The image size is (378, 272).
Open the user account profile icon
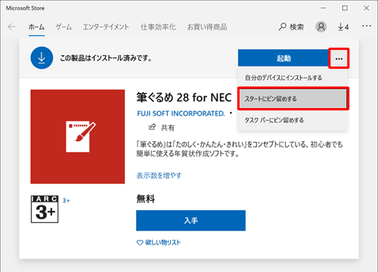tap(321, 26)
